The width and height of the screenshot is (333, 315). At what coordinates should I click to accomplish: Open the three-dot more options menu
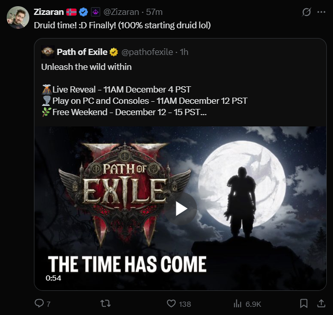coord(321,12)
